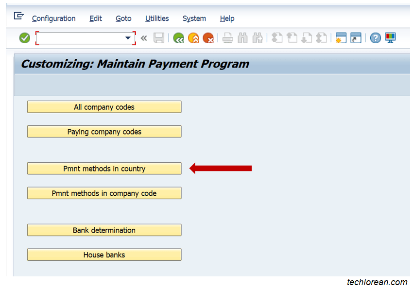The height and width of the screenshot is (289, 413).
Task: Click the Find (binoculars) icon
Action: (x=242, y=38)
